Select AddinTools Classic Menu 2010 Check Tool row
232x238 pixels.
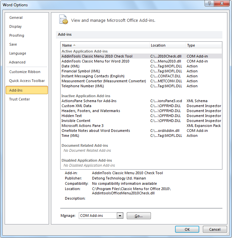(141, 56)
